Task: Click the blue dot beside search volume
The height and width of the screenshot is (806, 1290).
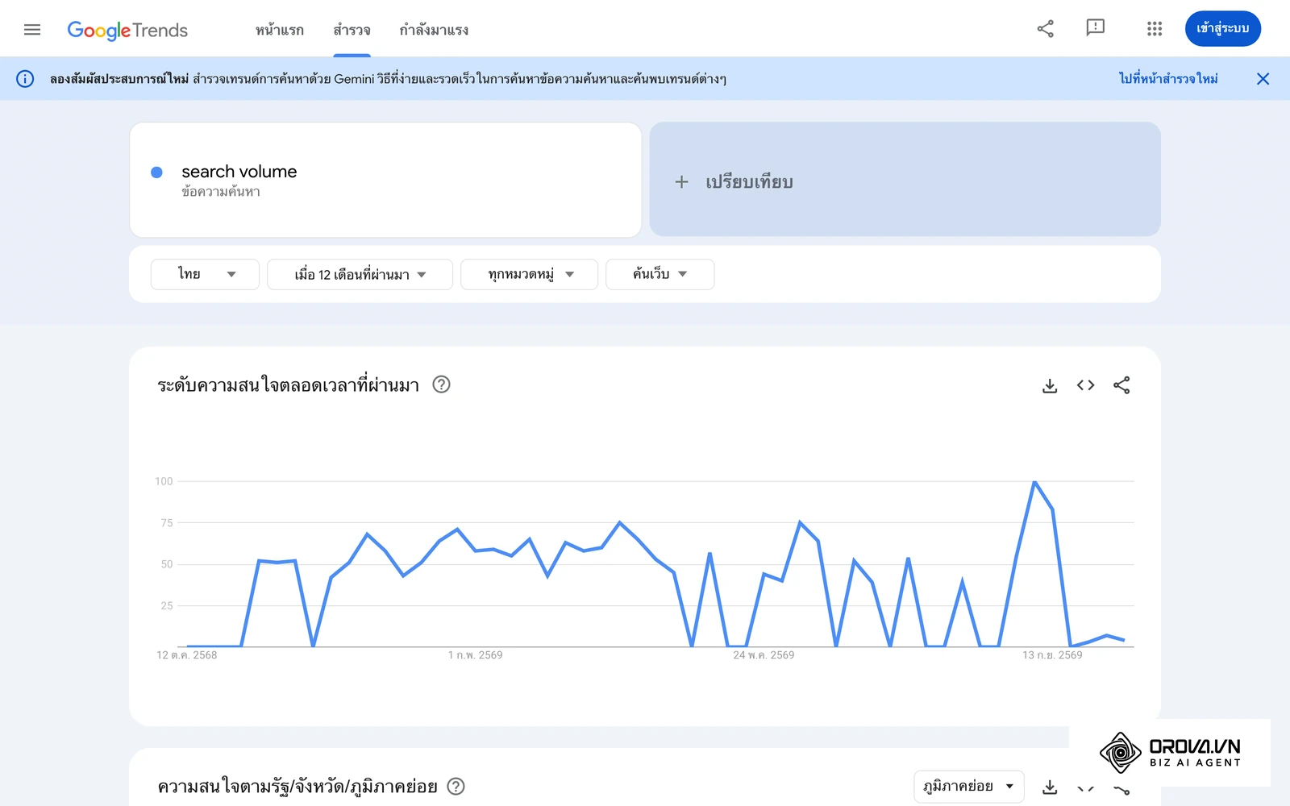Action: [x=156, y=172]
